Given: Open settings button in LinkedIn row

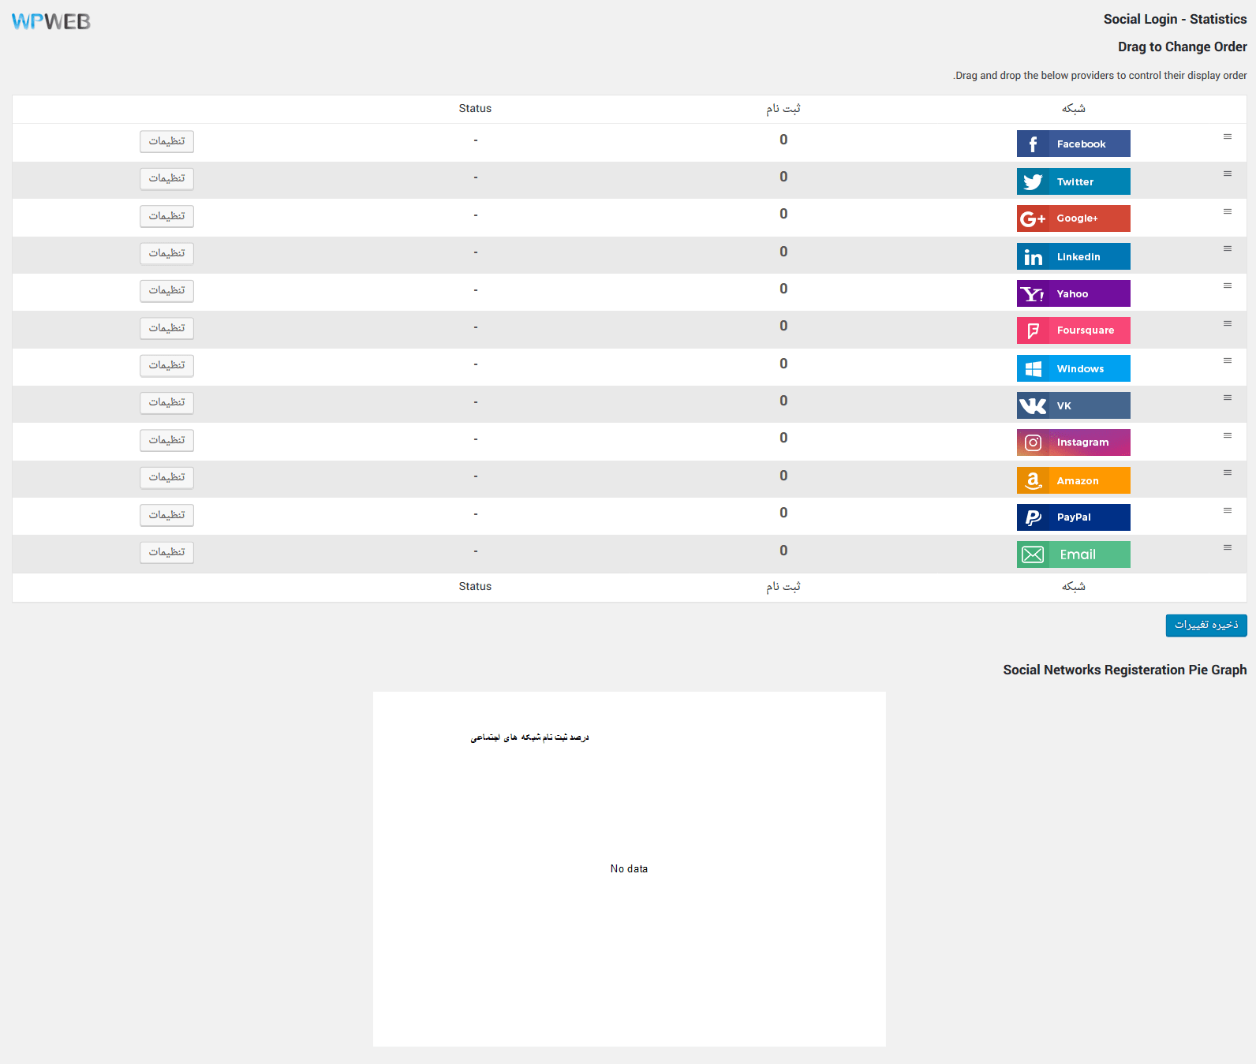Looking at the screenshot, I should tap(166, 253).
